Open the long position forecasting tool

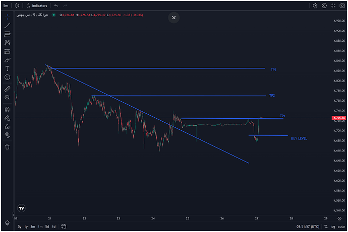8,51
